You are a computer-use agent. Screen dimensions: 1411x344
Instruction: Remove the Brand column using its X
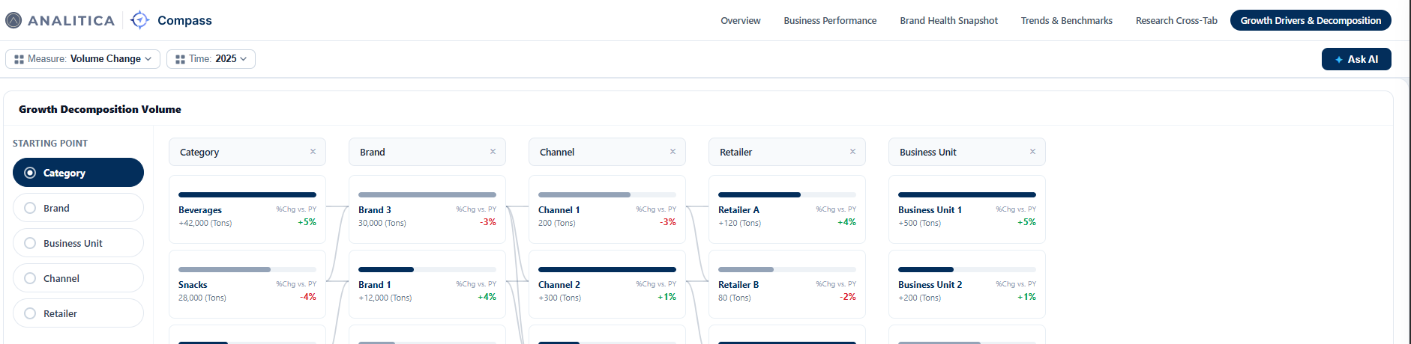point(493,152)
